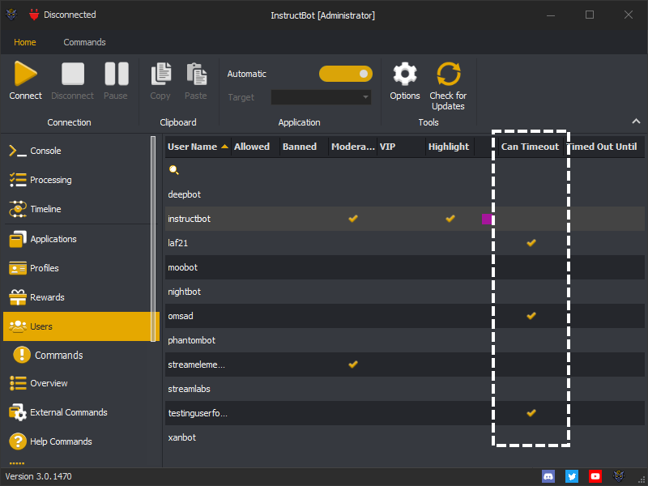Toggle the Automatic switch
The width and height of the screenshot is (648, 486).
[x=346, y=74]
